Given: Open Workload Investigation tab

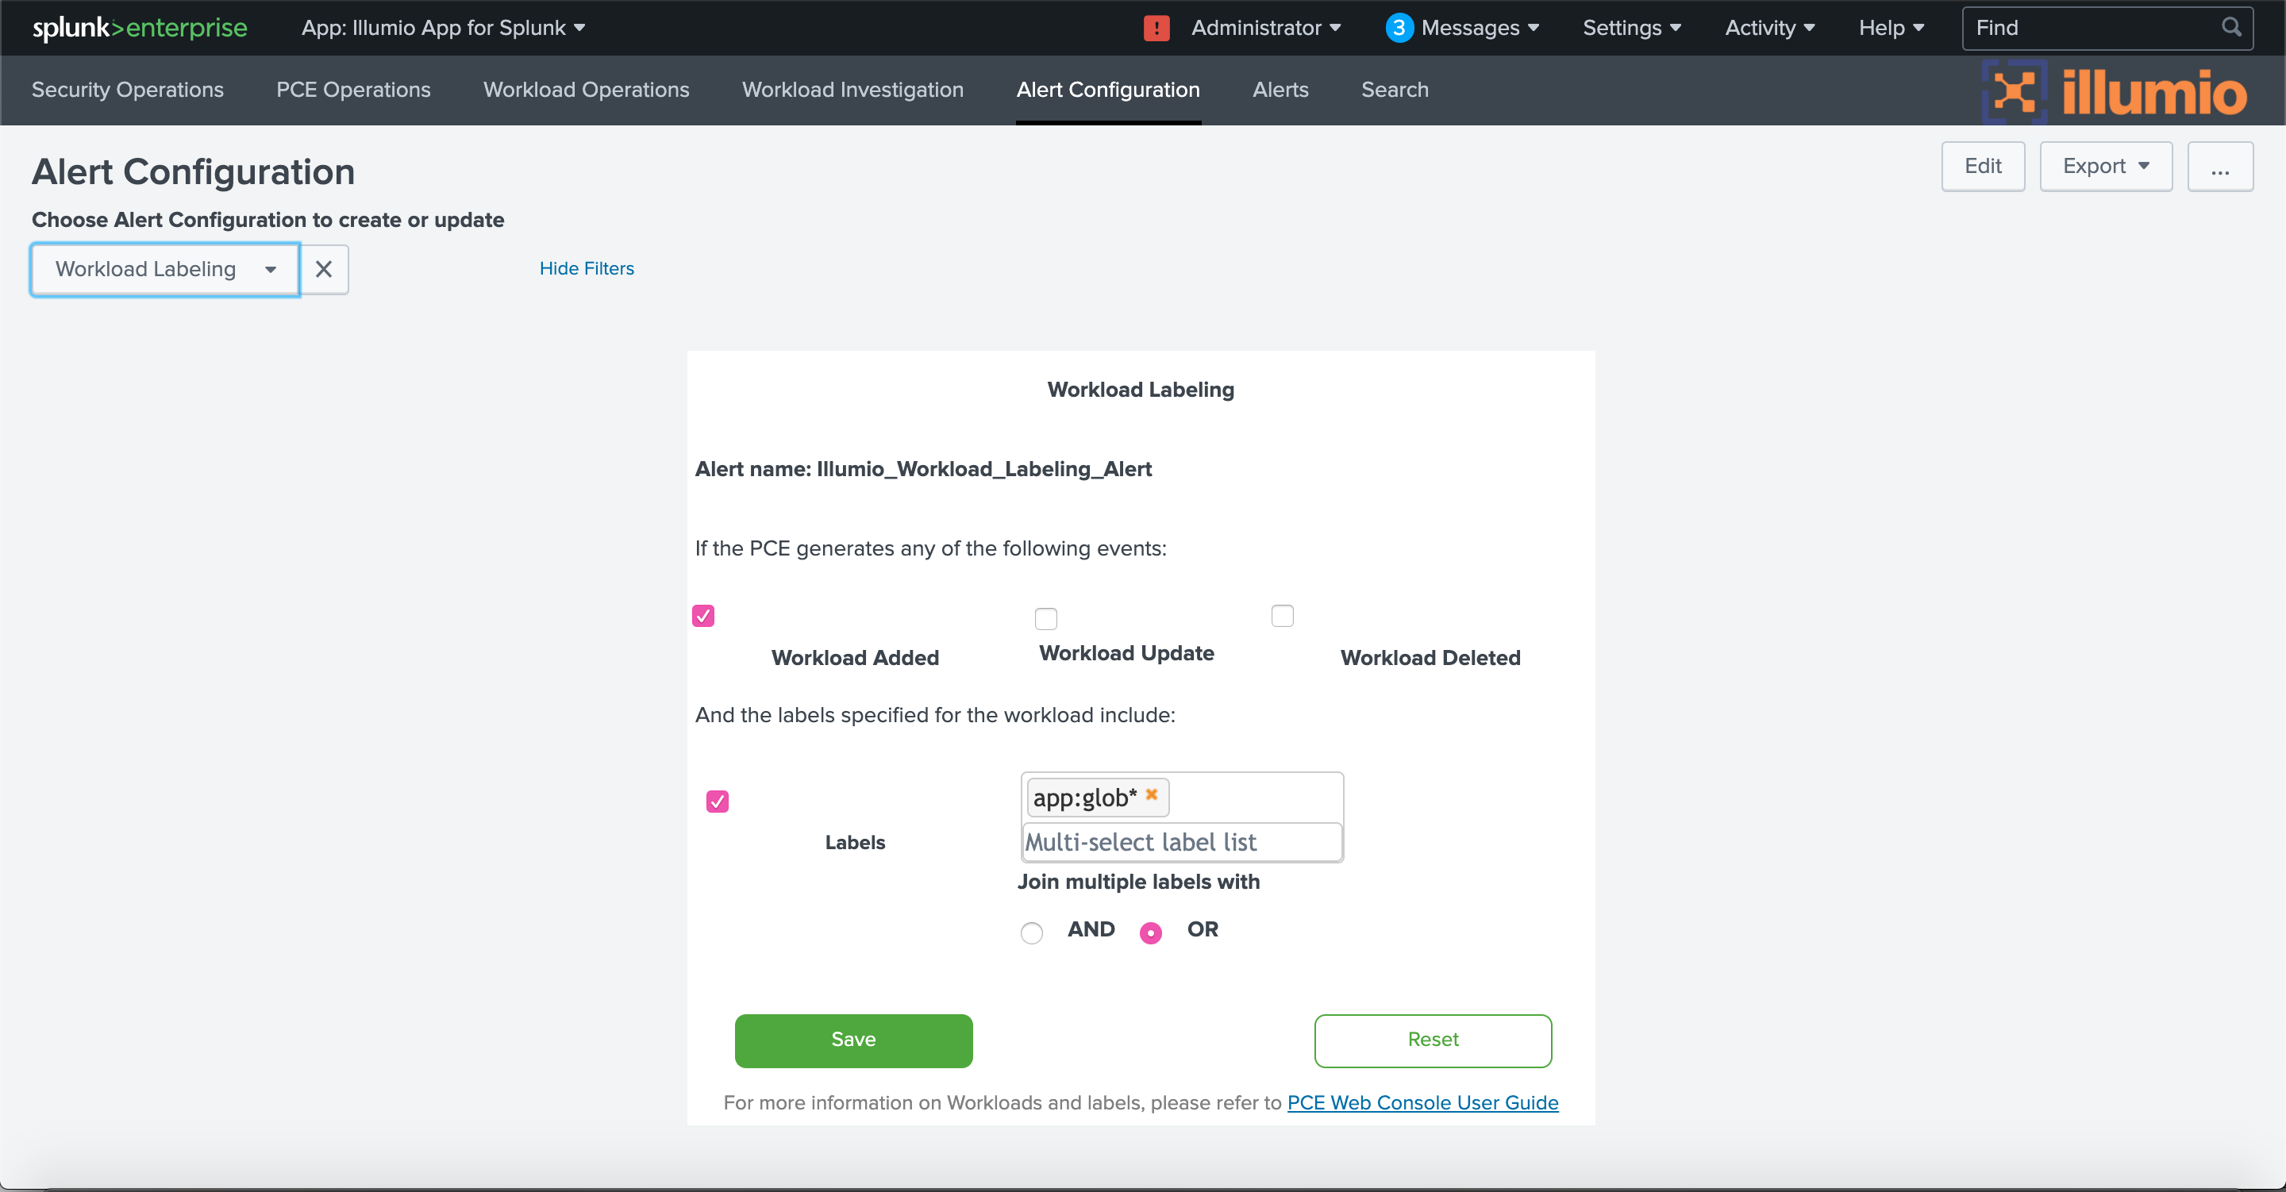Looking at the screenshot, I should coord(852,90).
